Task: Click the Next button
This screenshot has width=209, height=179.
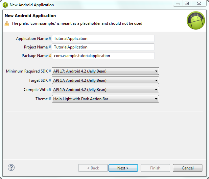Action: pos(123,168)
